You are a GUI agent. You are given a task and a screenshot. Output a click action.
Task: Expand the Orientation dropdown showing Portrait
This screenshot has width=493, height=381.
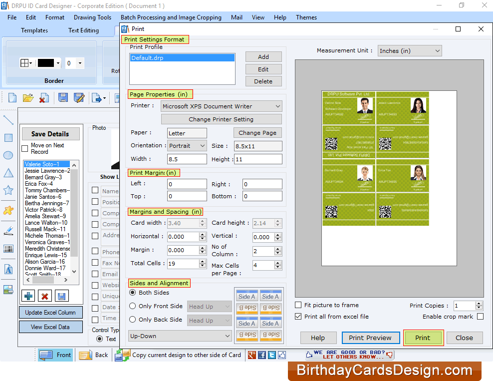tap(187, 146)
